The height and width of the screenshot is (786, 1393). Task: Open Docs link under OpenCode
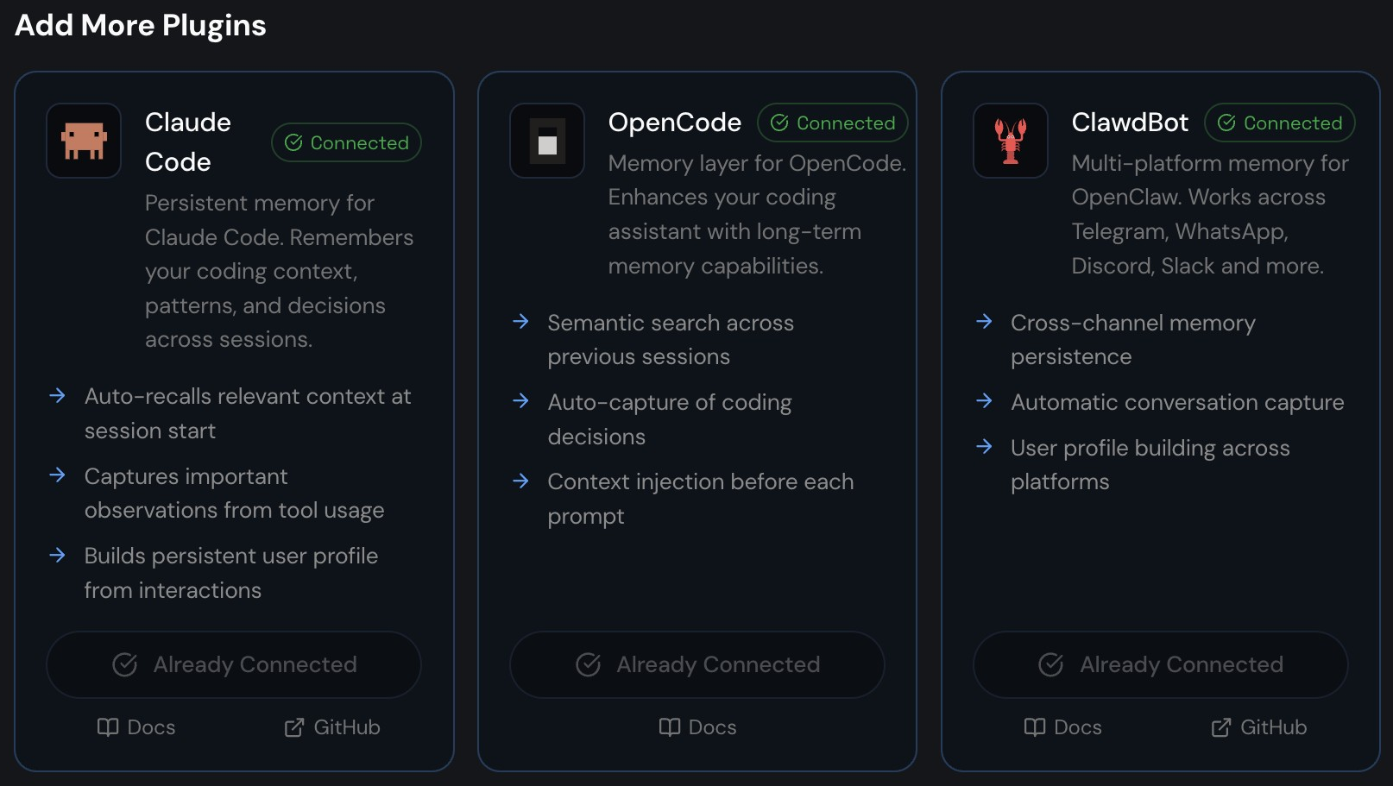pyautogui.click(x=697, y=727)
